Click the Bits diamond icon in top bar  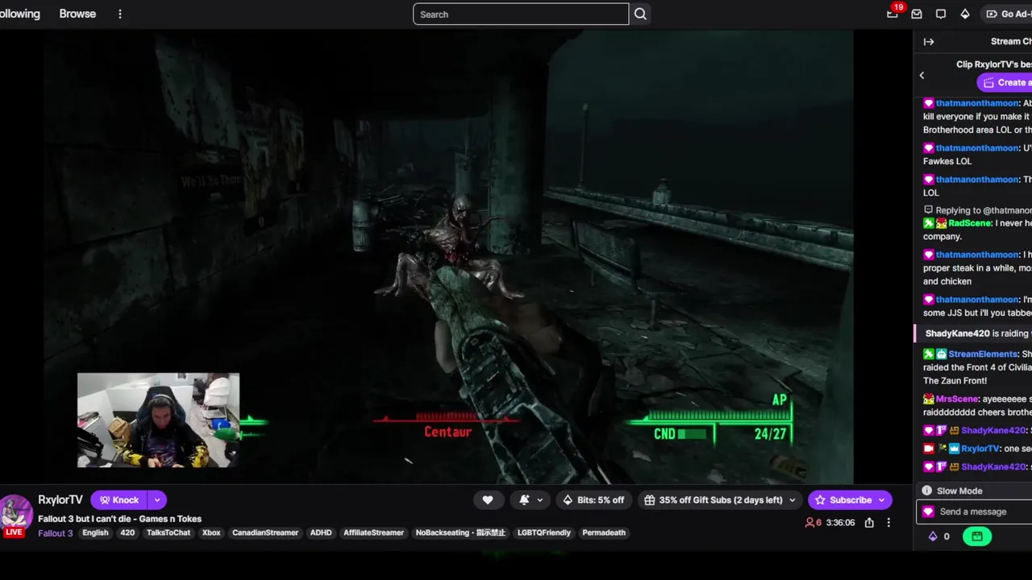965,14
